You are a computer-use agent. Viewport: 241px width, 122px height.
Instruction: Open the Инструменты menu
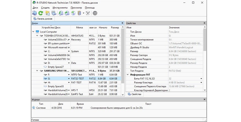tap(60, 8)
